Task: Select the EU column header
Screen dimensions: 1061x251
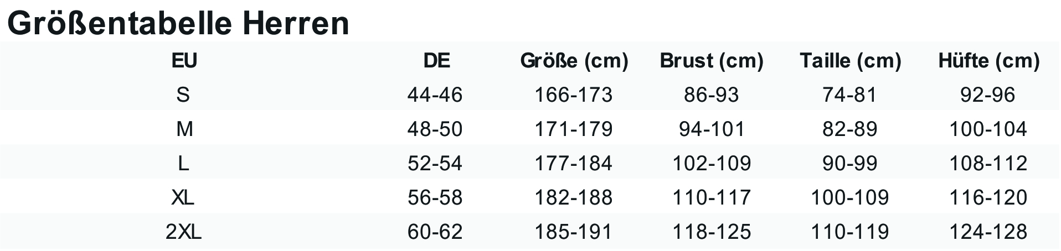Action: (x=184, y=61)
